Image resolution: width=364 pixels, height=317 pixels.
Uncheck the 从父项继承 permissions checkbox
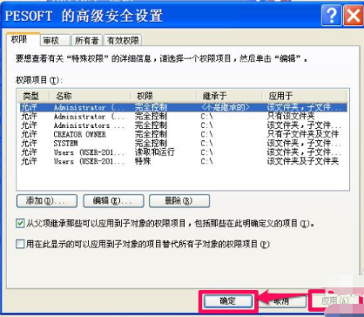(x=20, y=224)
